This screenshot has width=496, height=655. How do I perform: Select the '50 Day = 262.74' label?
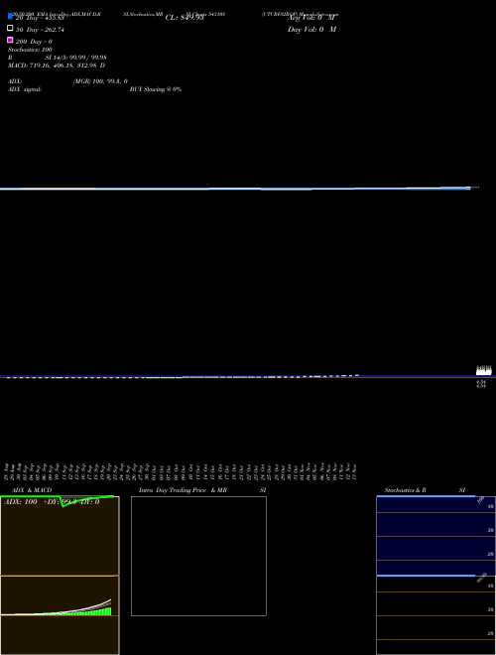40,30
